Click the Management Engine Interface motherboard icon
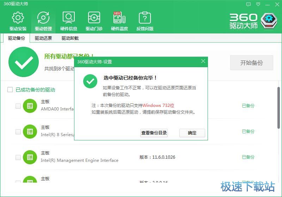 click(x=30, y=157)
